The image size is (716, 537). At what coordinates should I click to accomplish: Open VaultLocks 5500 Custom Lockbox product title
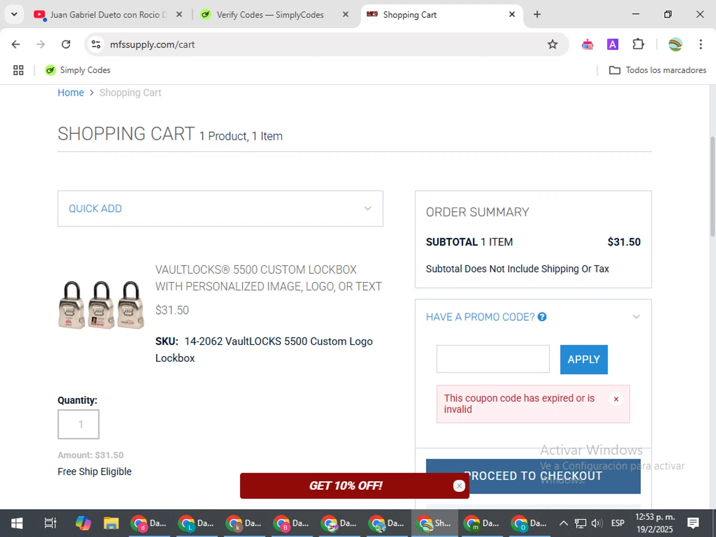(x=268, y=278)
